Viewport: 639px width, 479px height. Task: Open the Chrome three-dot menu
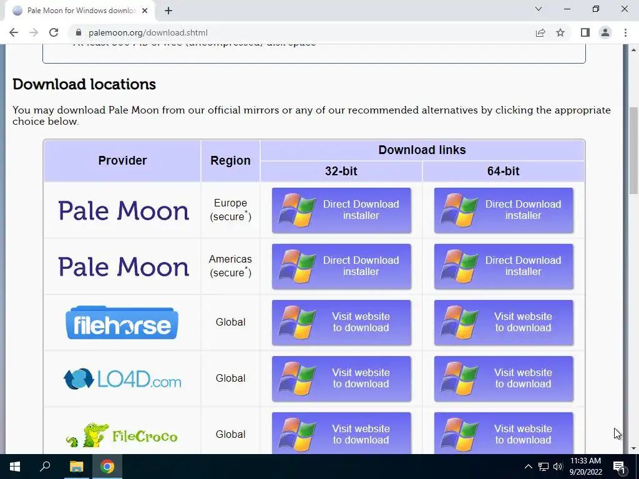click(625, 32)
